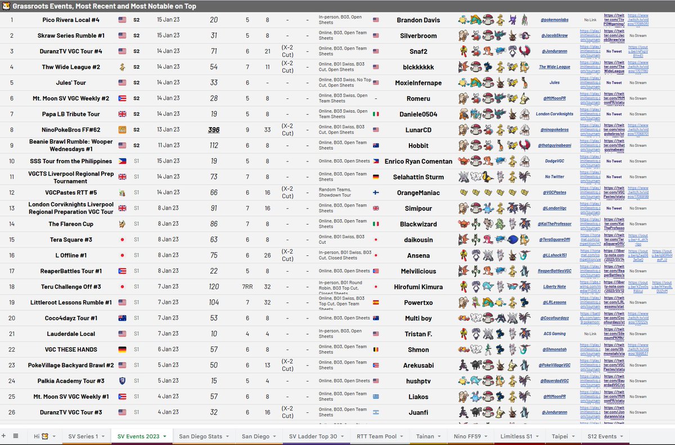Open the SV Events 2023 tab dropdown arrow
Screen dimensions: 675x445
(164, 437)
